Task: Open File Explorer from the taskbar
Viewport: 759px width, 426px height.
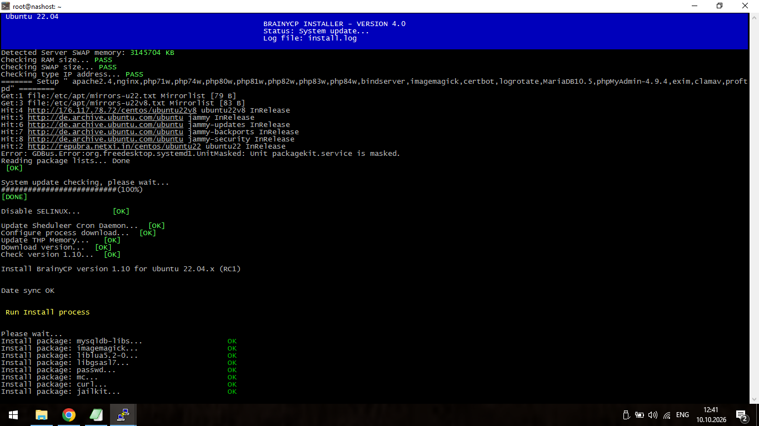Action: coord(41,415)
